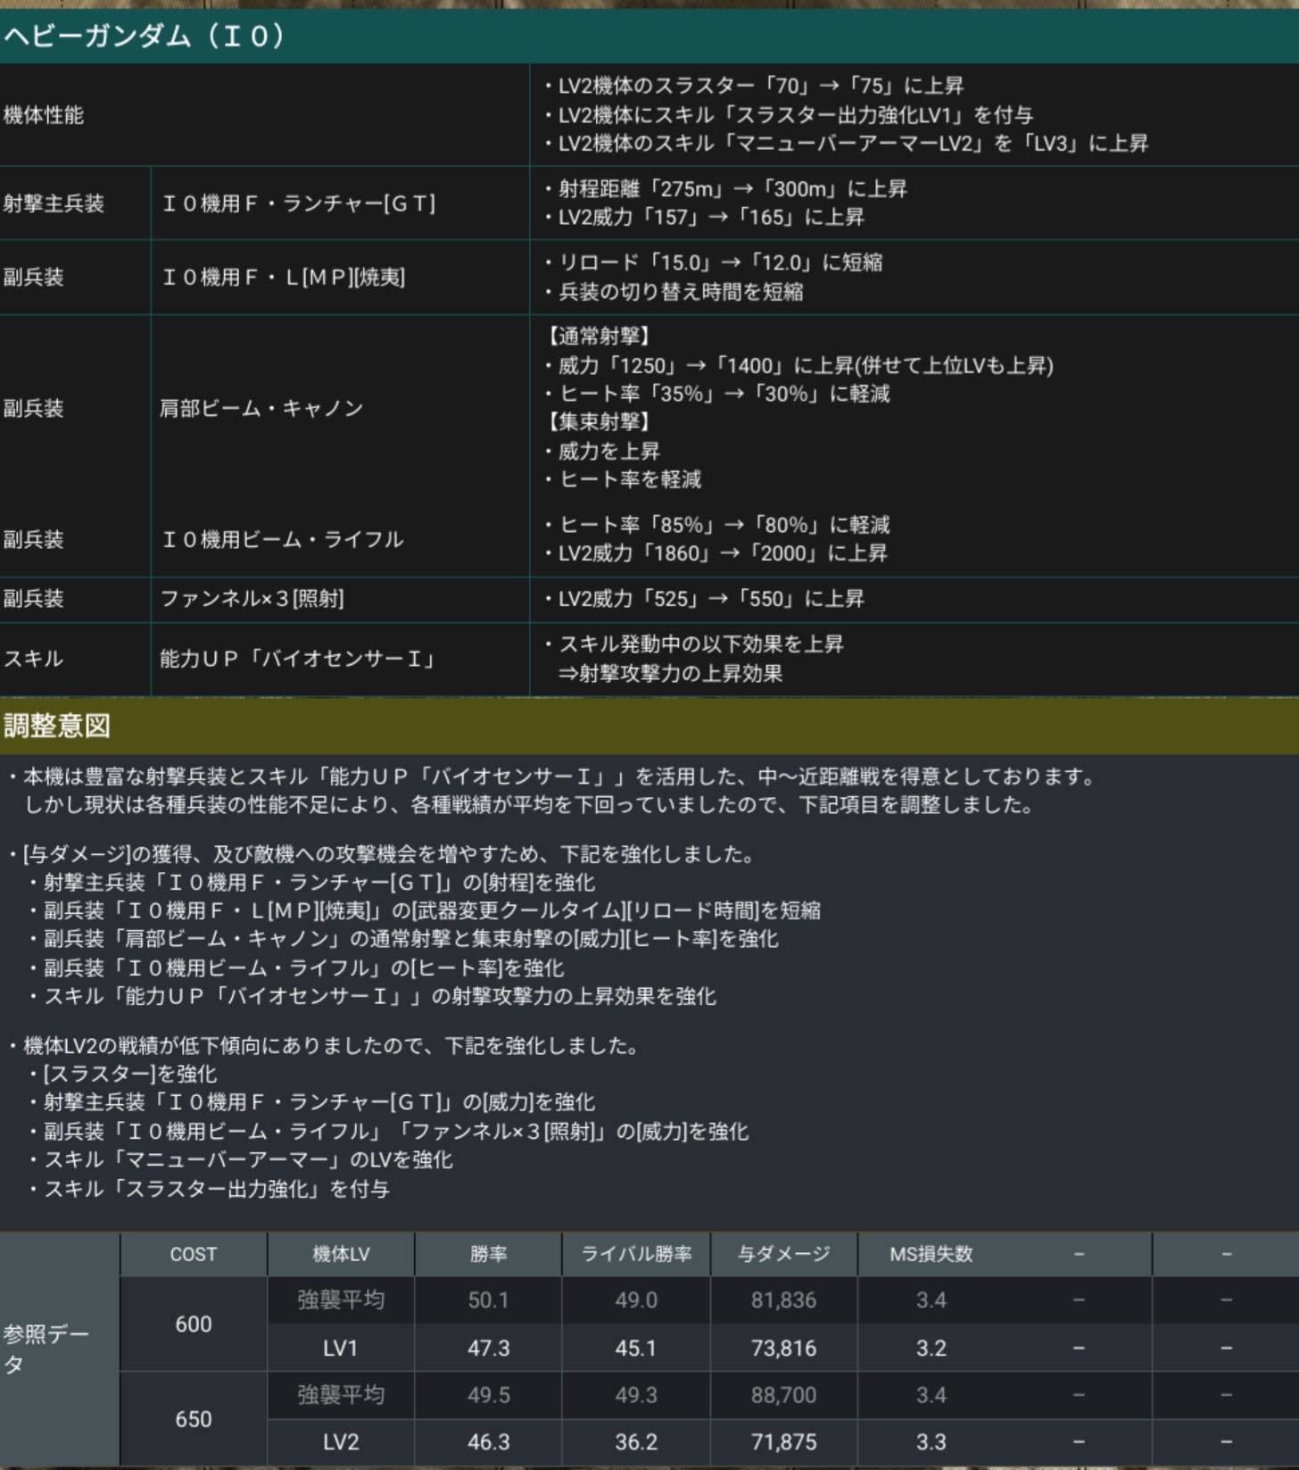Select the LV2 damage value 71,875

[783, 1442]
